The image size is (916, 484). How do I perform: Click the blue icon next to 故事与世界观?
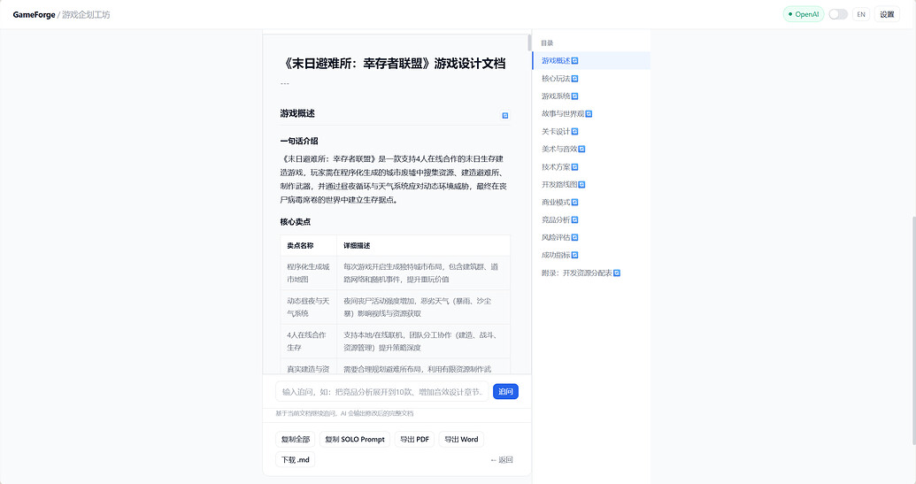tap(589, 114)
